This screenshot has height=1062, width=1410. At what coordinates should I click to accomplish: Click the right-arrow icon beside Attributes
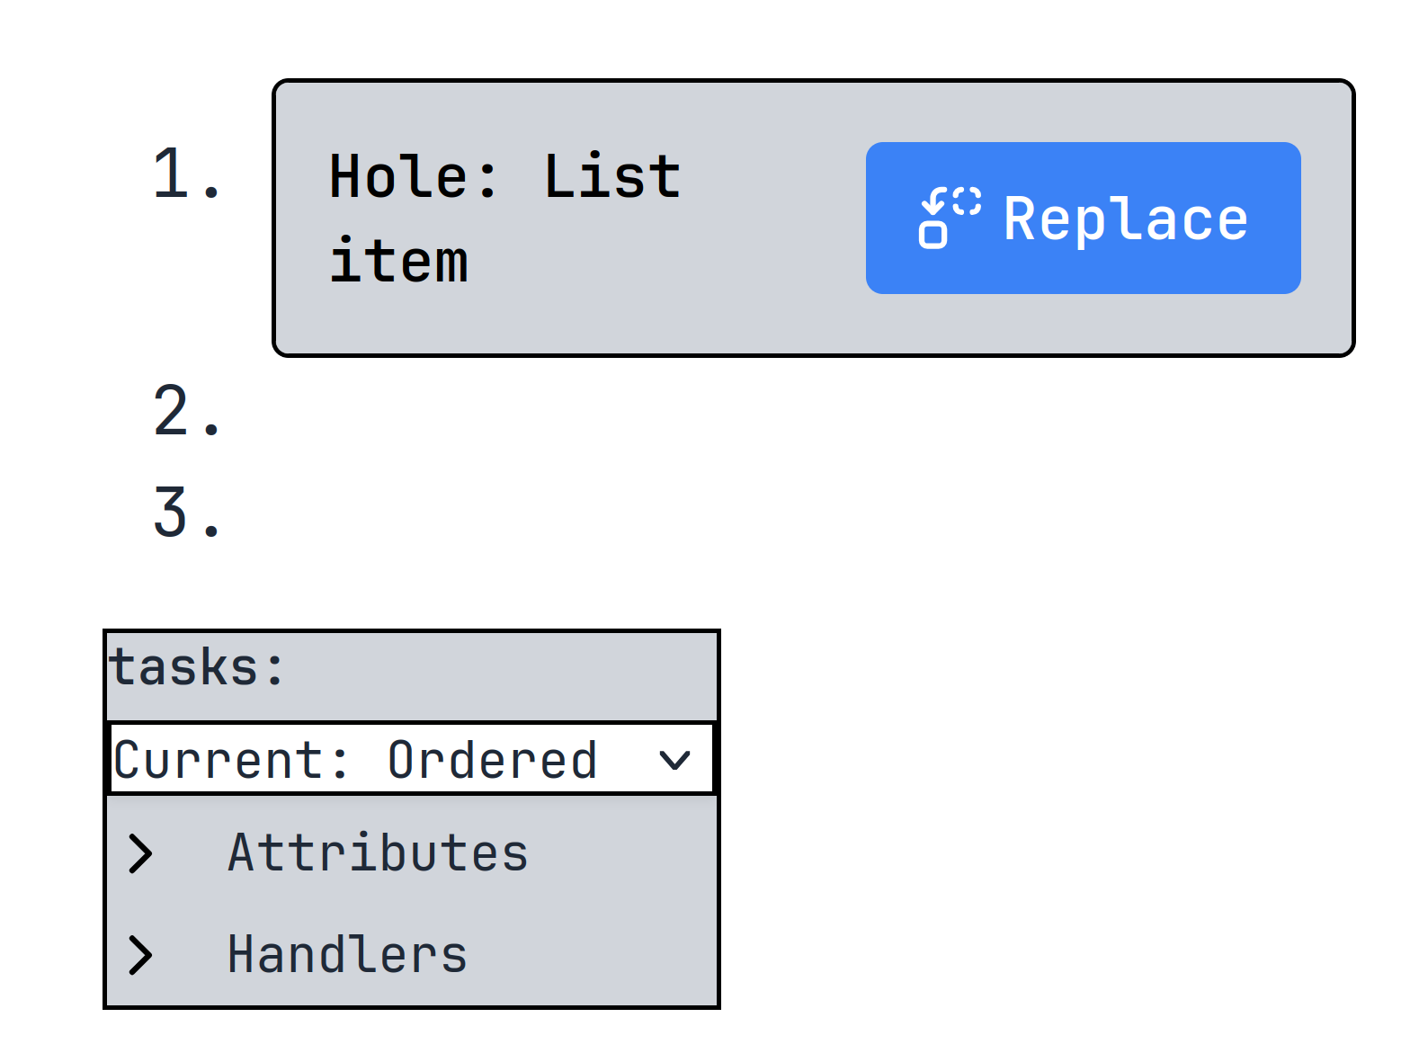click(142, 854)
